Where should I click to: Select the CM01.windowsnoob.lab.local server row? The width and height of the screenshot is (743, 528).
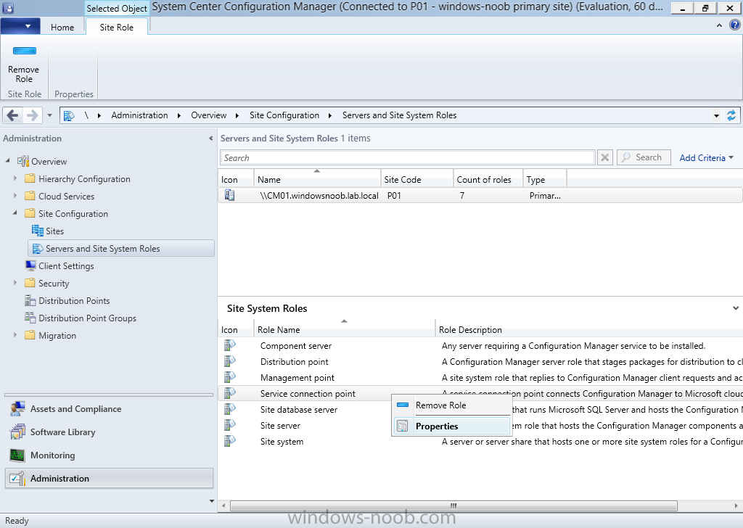[480, 196]
